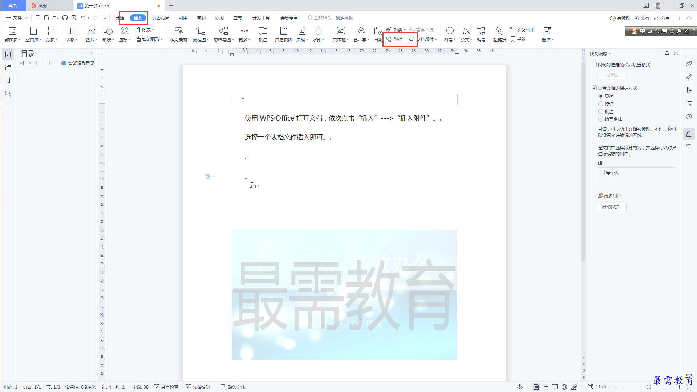
Task: Click the paste options icon in document
Action: 252,185
